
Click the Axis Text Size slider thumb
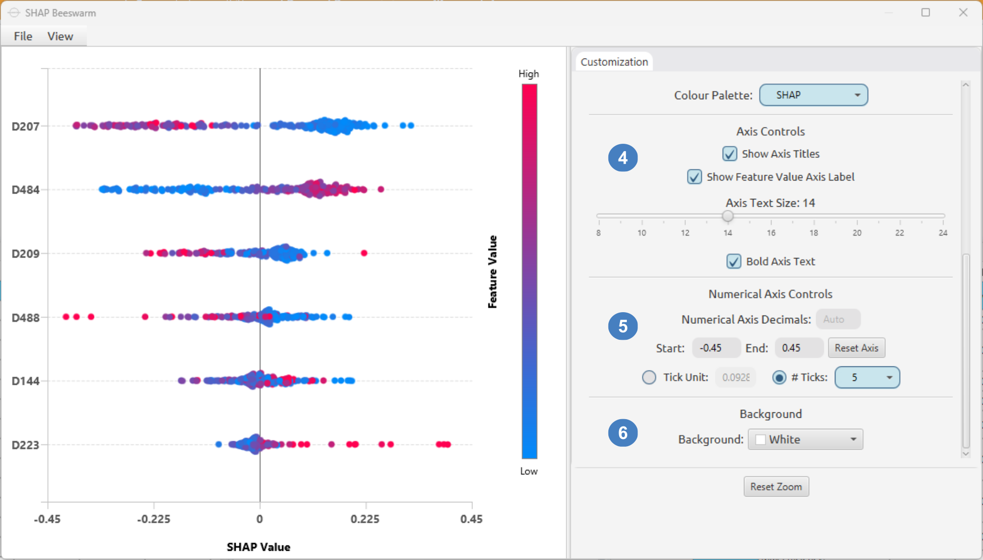[x=727, y=216]
